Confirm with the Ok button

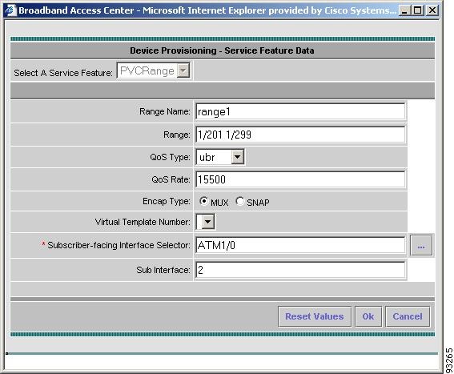point(368,316)
